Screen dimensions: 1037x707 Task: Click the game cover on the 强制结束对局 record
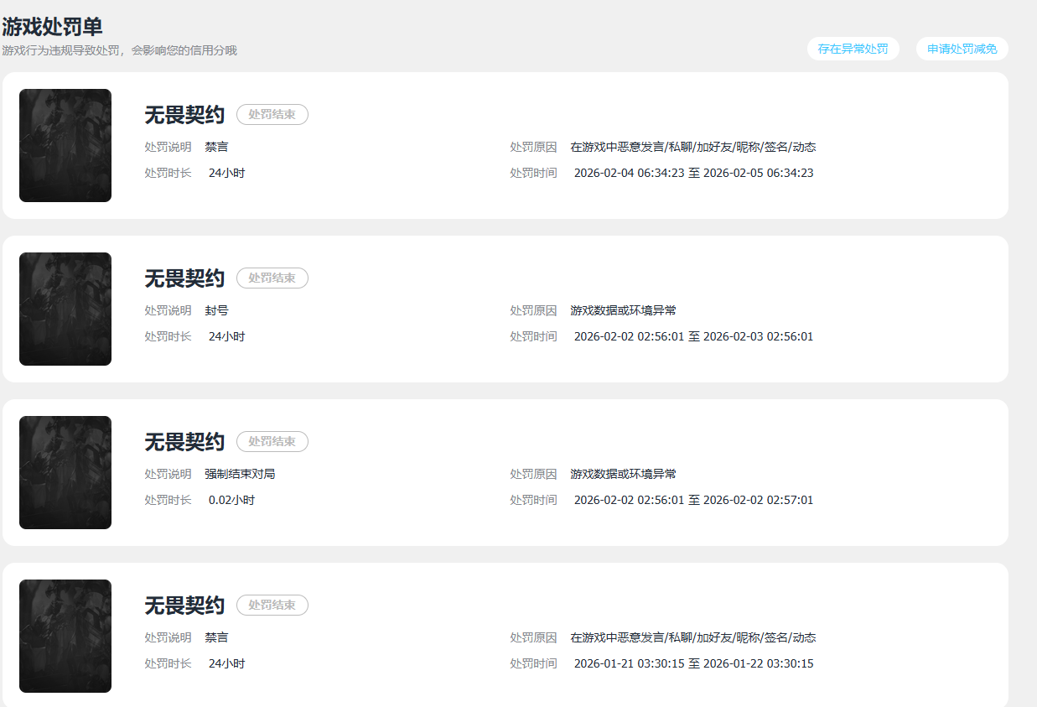(x=65, y=472)
